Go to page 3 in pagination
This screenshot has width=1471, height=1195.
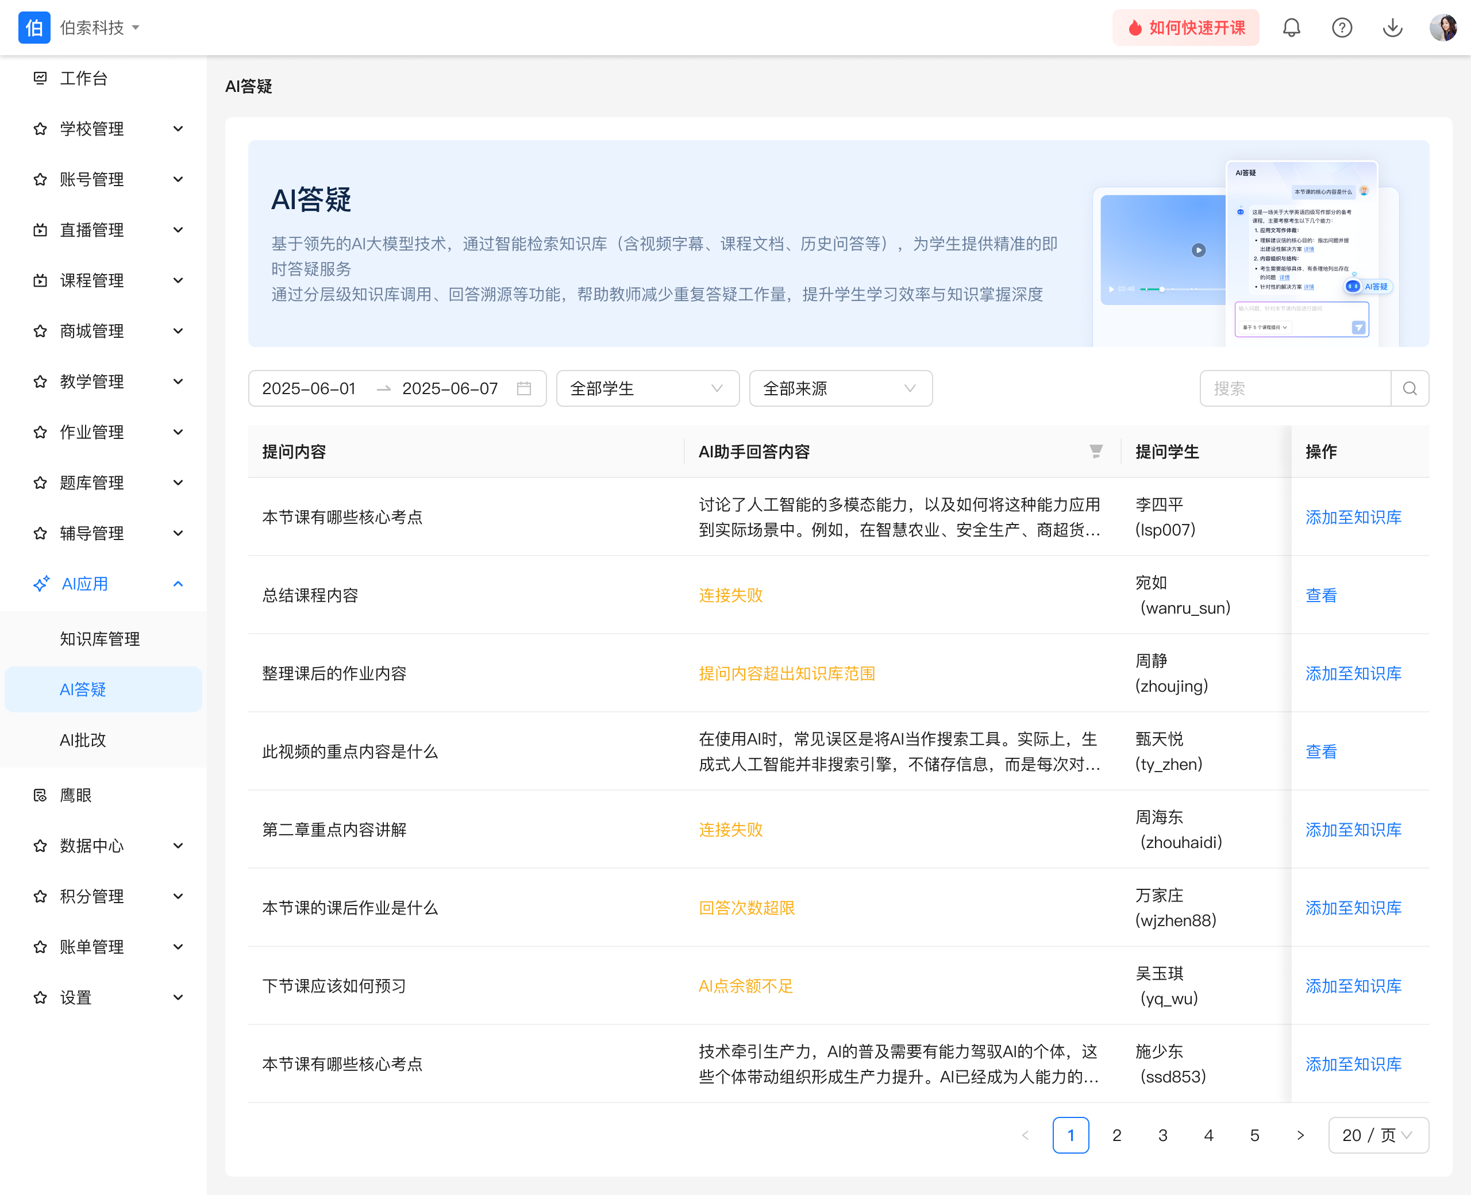[x=1162, y=1135]
